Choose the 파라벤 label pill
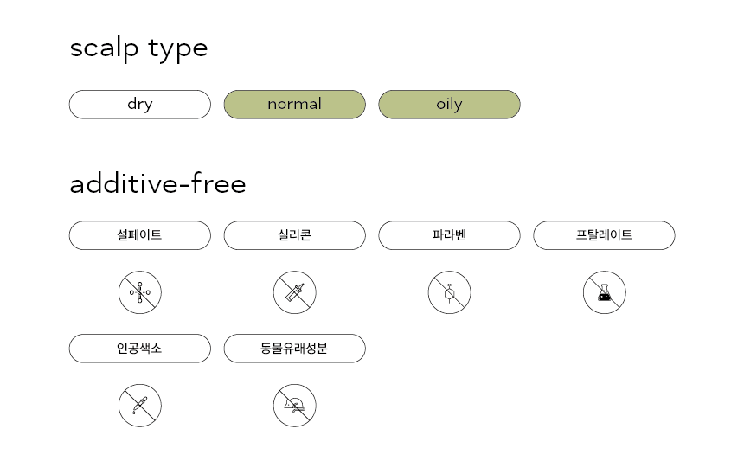744x461 pixels. [x=449, y=235]
